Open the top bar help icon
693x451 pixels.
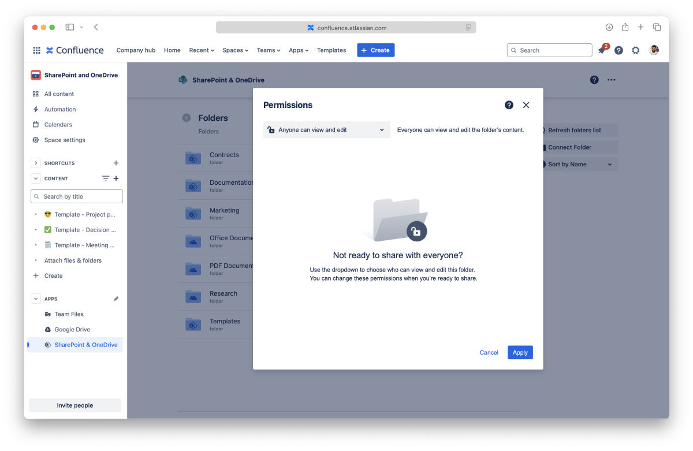619,50
